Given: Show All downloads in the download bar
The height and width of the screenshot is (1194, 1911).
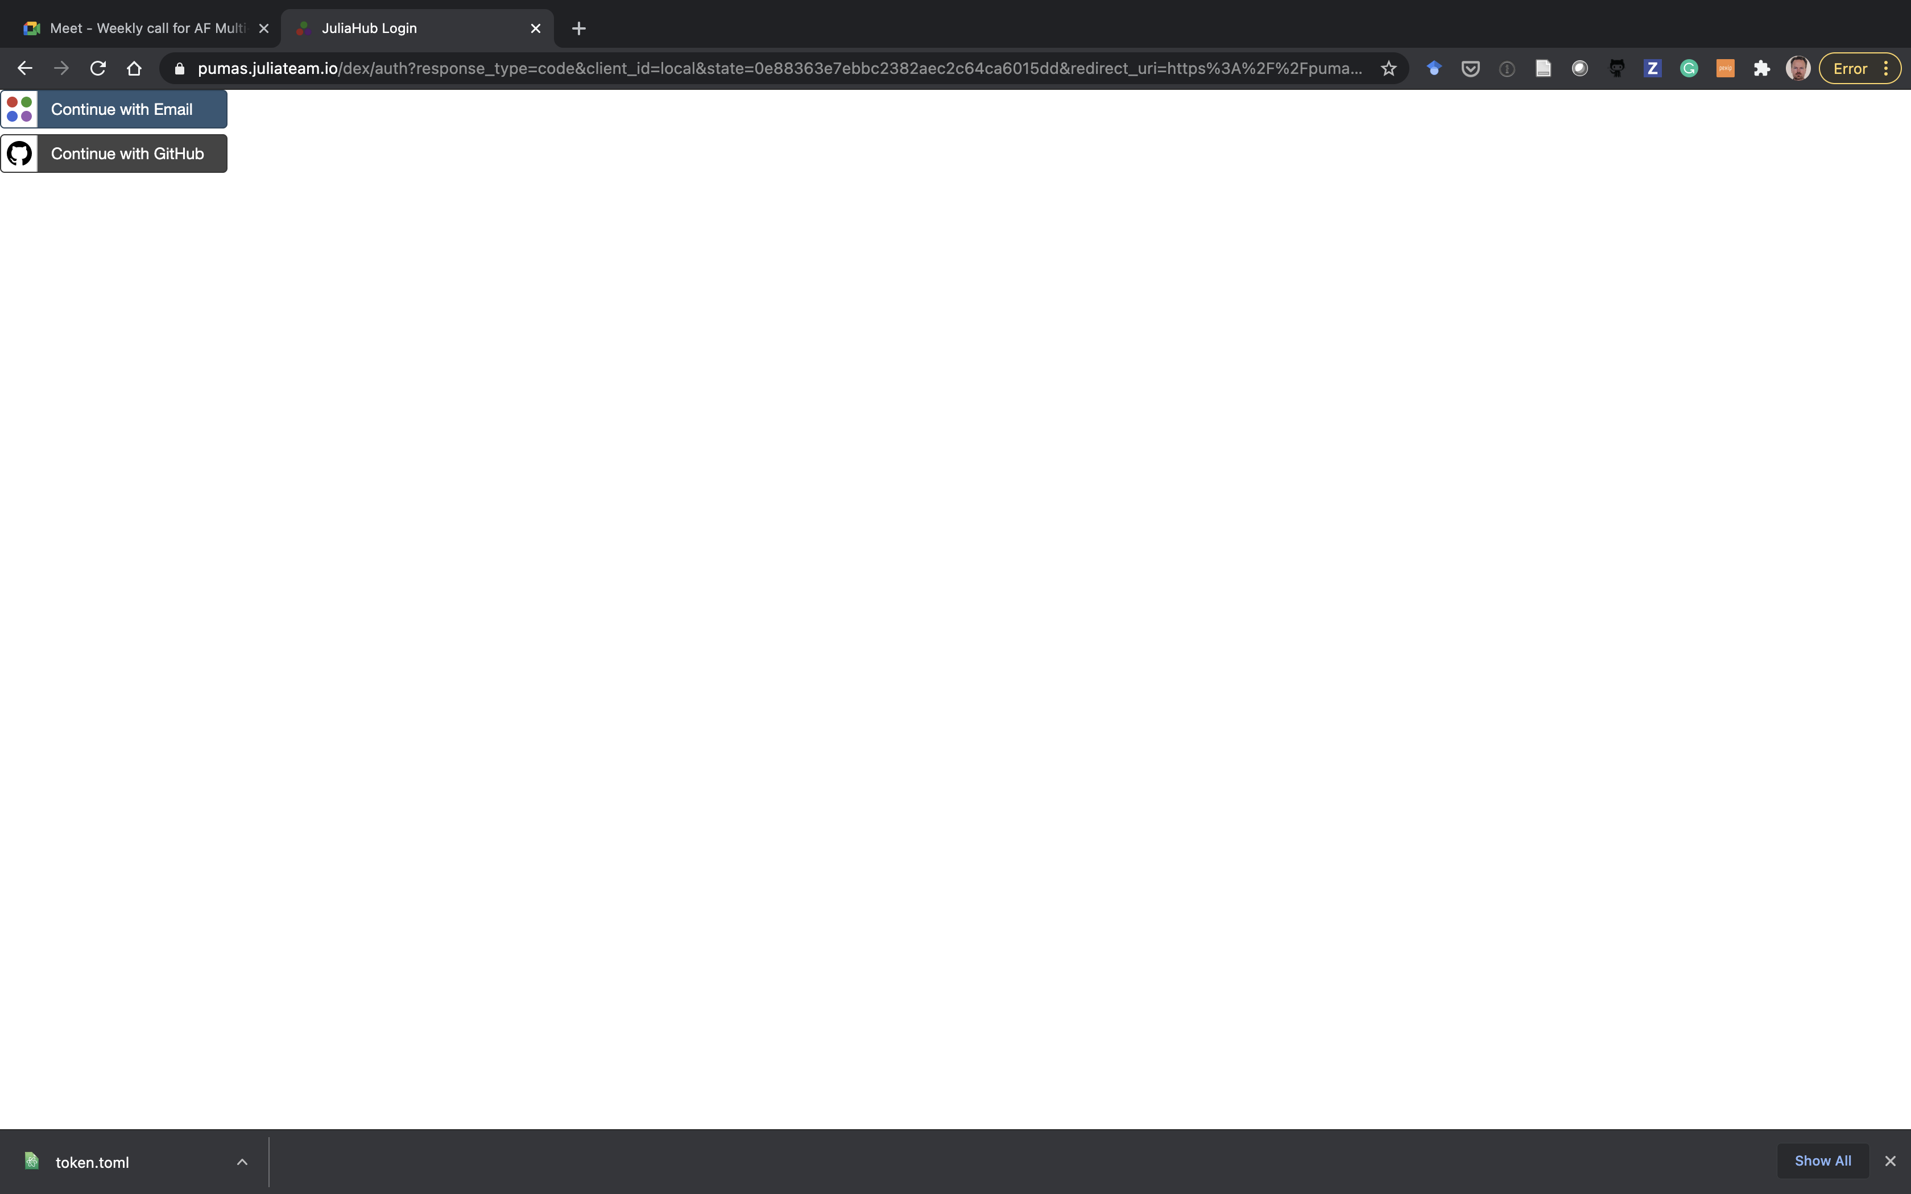Looking at the screenshot, I should pyautogui.click(x=1822, y=1161).
